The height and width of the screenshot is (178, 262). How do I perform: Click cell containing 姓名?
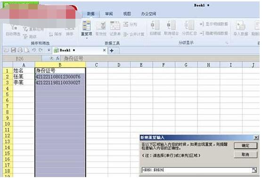tap(24, 70)
